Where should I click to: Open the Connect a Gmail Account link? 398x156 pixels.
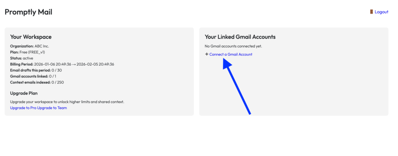pos(231,54)
